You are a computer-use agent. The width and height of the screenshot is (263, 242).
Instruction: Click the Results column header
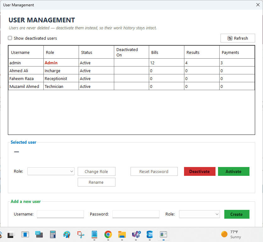click(202, 52)
